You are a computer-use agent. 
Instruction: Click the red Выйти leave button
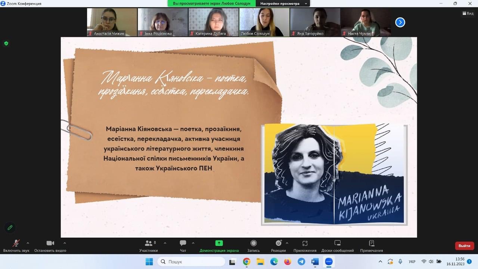(x=464, y=246)
